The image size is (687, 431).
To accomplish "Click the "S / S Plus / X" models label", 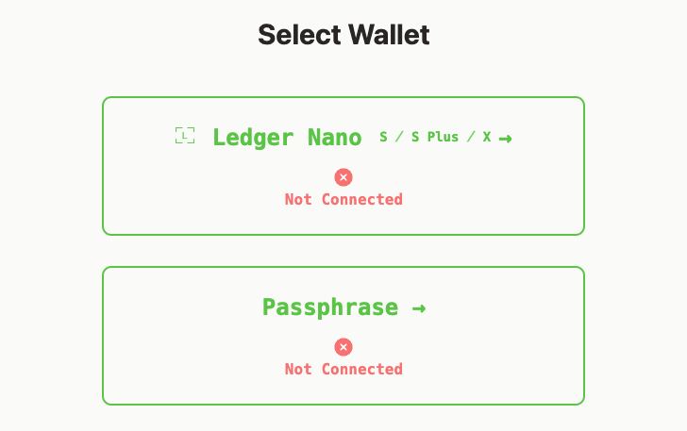I will pos(435,137).
